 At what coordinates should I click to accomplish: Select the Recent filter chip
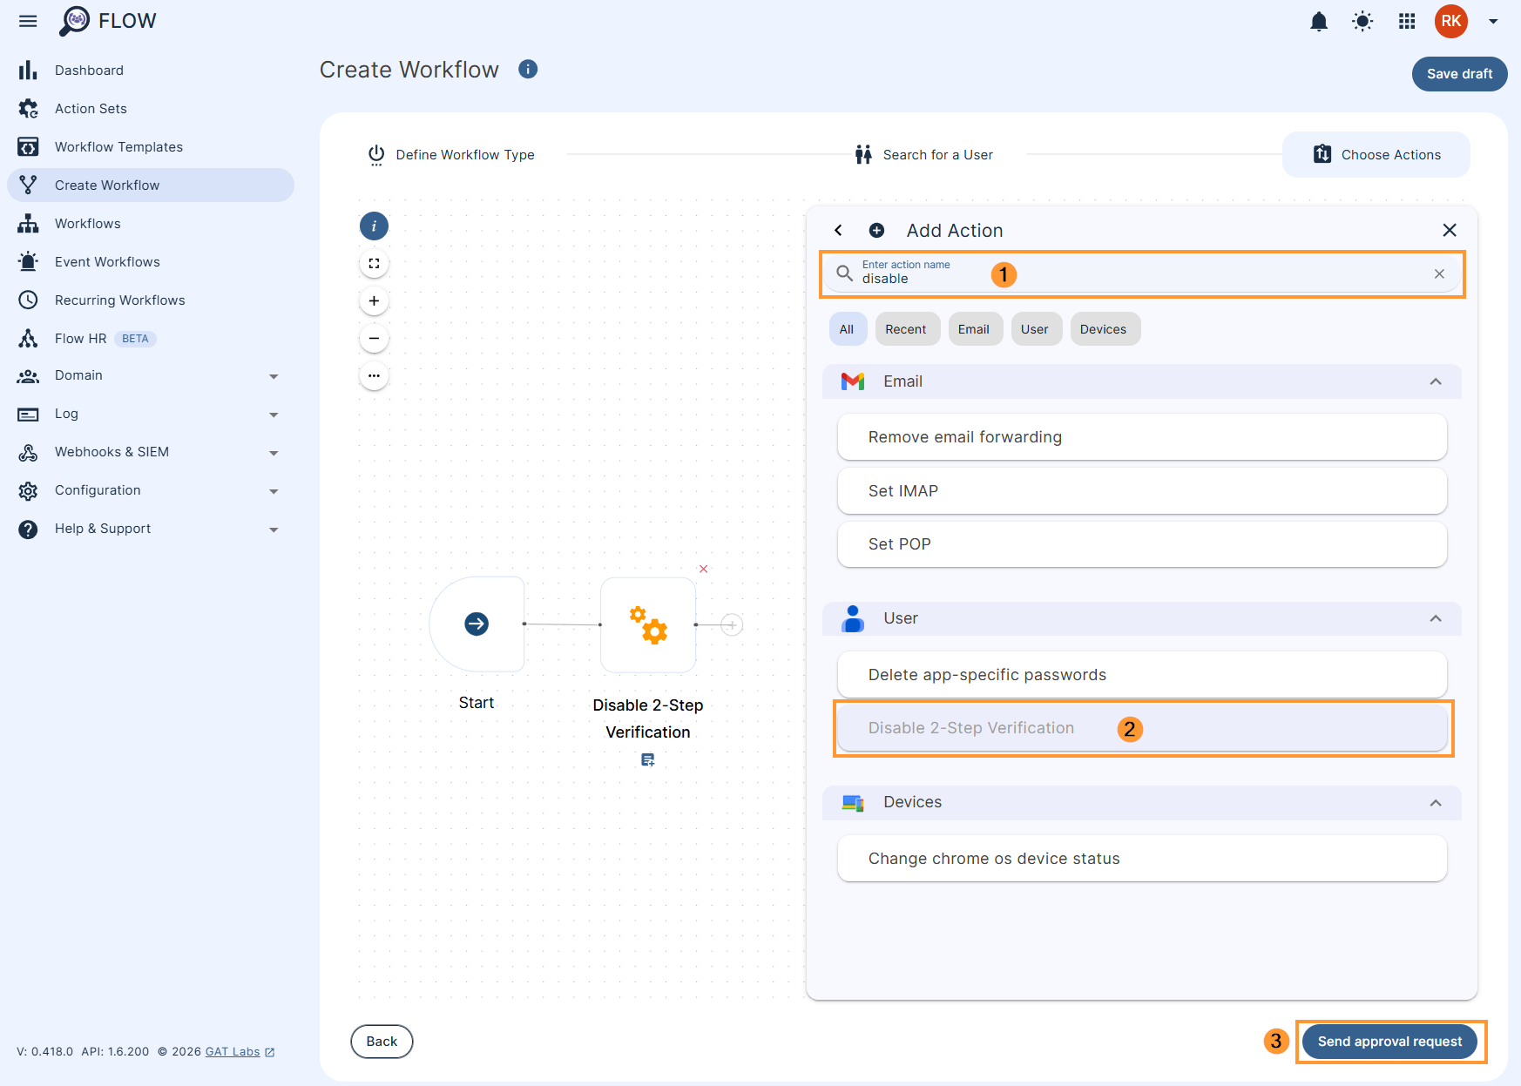(x=907, y=328)
